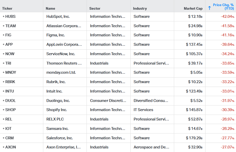Open the REL ticker
The width and height of the screenshot is (236, 152).
click(x=9, y=119)
